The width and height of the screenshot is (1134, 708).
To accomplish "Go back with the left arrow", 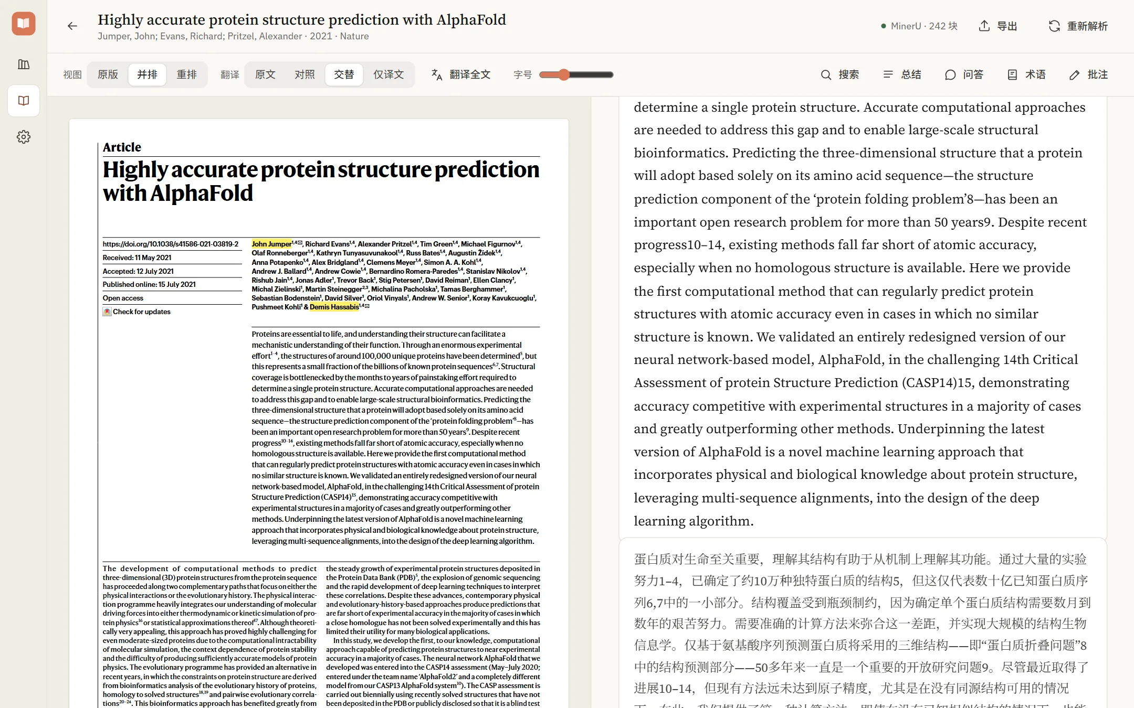I will pyautogui.click(x=72, y=26).
